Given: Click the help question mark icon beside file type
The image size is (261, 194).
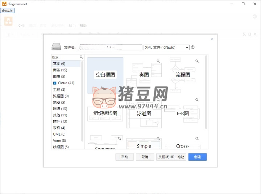Looking at the screenshot, I should click(193, 47).
